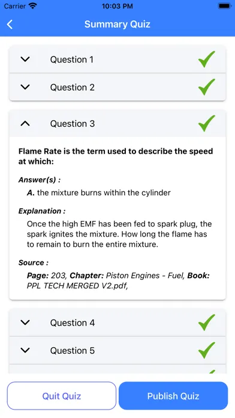Image resolution: width=235 pixels, height=418 pixels.
Task: Tap the back arrow in header
Action: point(10,24)
